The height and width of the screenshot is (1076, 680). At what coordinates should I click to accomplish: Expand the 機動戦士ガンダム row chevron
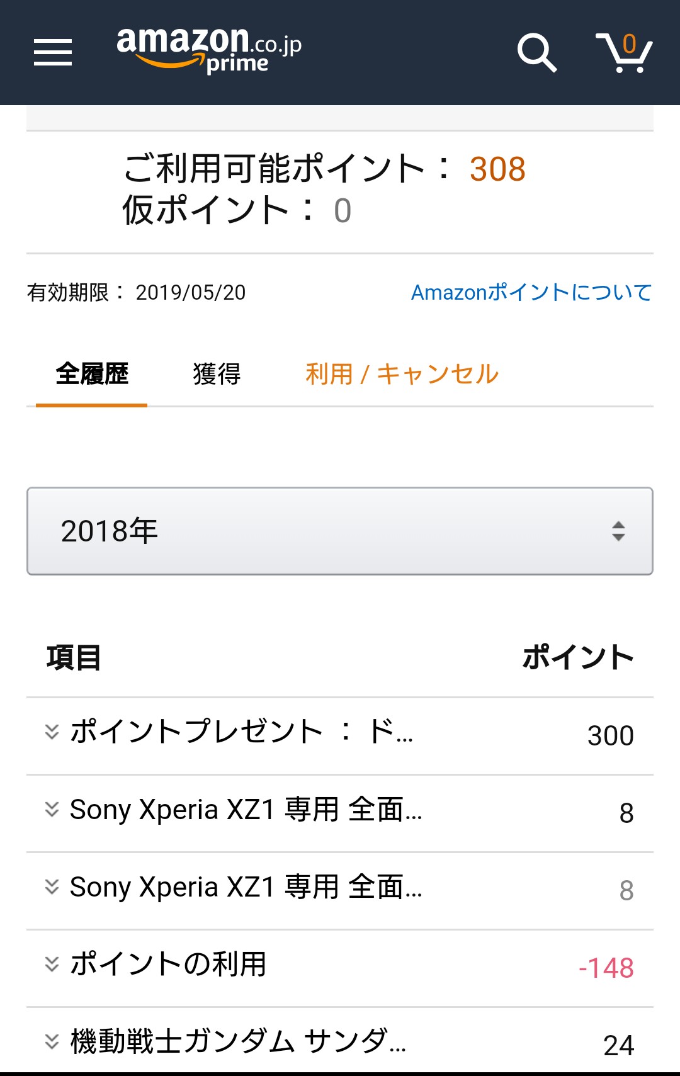52,1041
